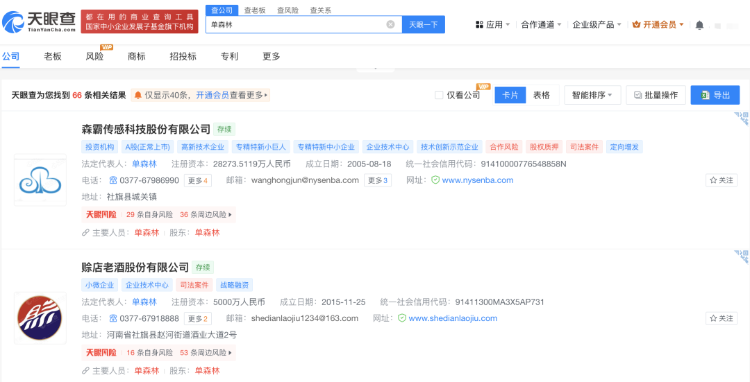750x382 pixels.
Task: Click link icon beside 森霸 主要人员
Action: [85, 232]
